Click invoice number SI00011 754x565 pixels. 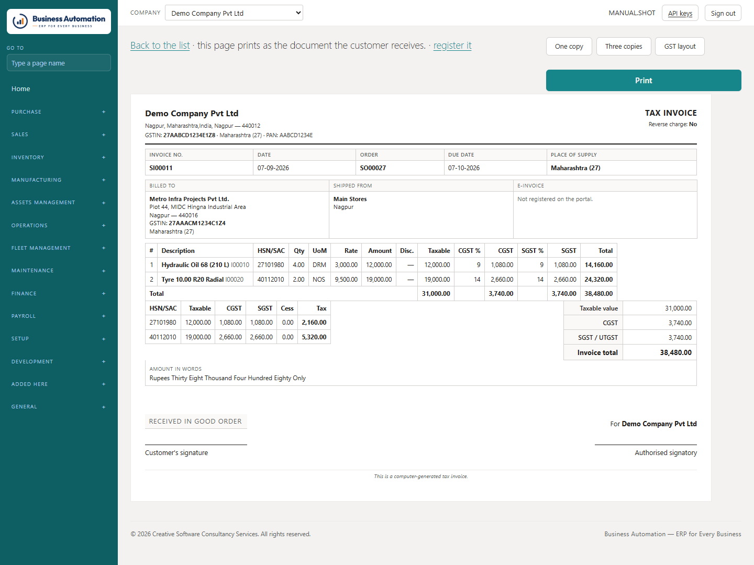point(161,168)
